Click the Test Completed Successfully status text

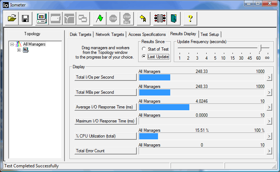[x=31, y=166]
